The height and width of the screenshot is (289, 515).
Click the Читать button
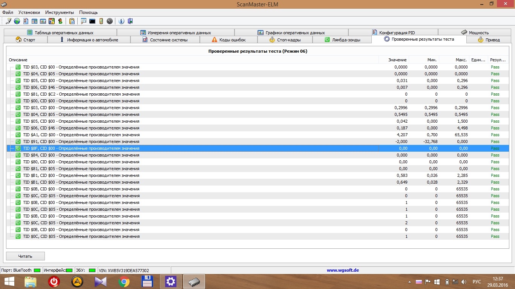coord(25,256)
